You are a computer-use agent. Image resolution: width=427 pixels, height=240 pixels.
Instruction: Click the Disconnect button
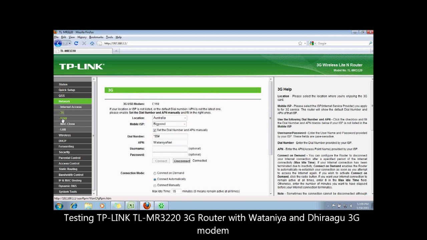click(x=182, y=161)
